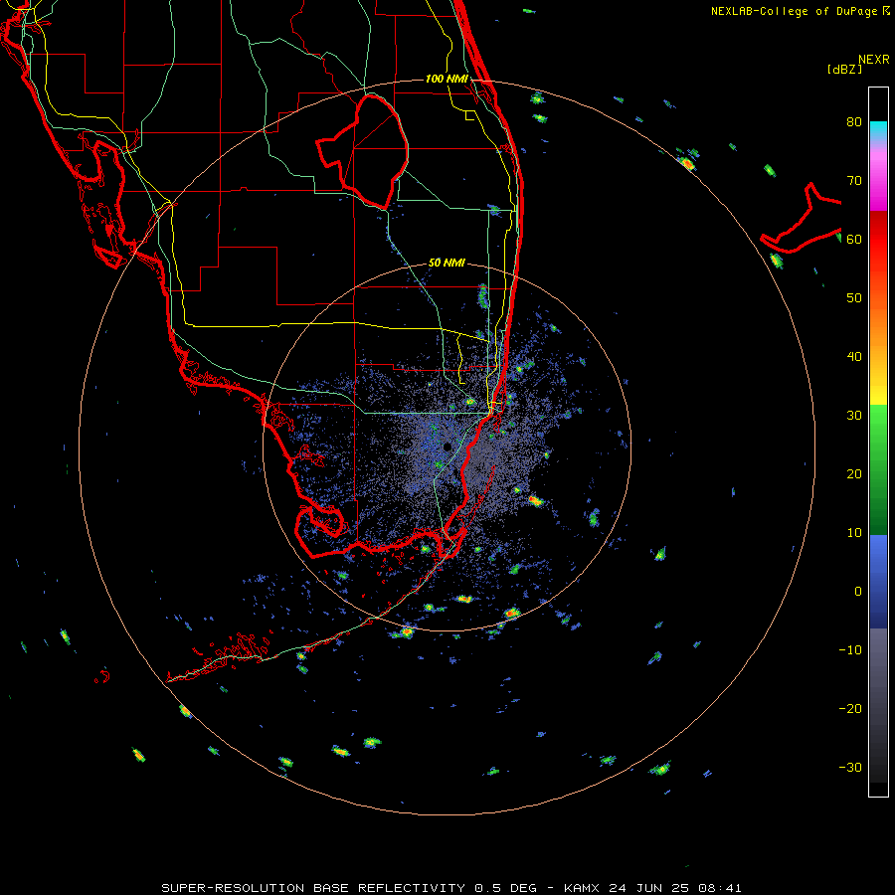Click the black radar site dot at map center
The image size is (895, 895).
coord(447,447)
